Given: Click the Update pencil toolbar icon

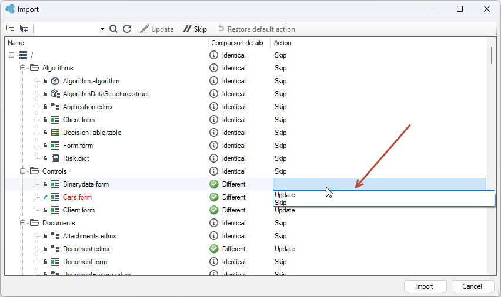Looking at the screenshot, I should (x=145, y=29).
